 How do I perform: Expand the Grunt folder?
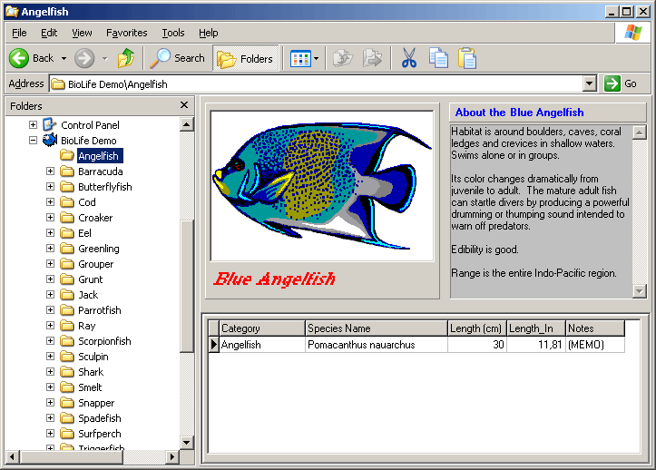50,279
